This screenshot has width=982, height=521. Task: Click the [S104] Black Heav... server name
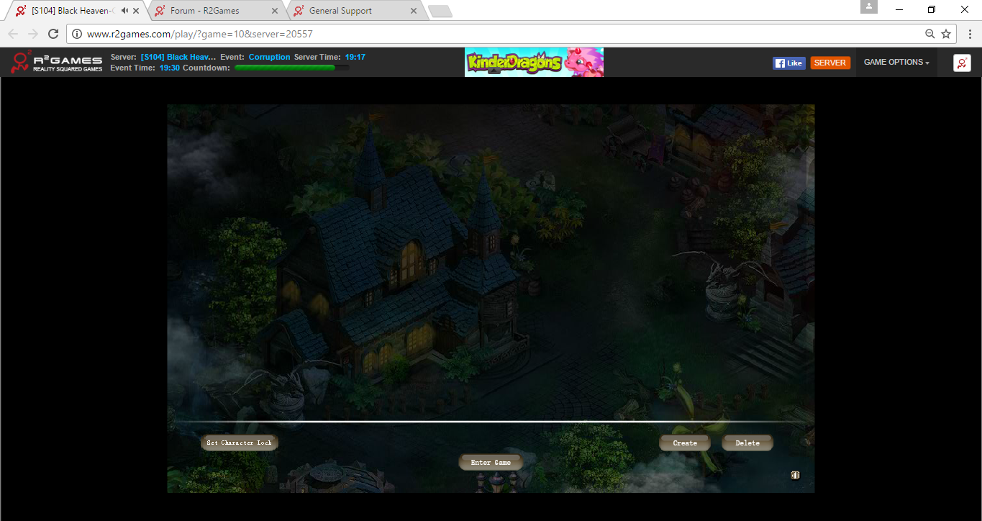(178, 57)
